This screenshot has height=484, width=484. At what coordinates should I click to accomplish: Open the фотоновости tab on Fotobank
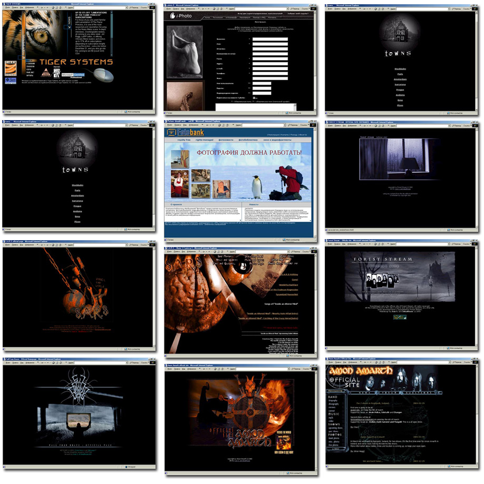[226, 140]
